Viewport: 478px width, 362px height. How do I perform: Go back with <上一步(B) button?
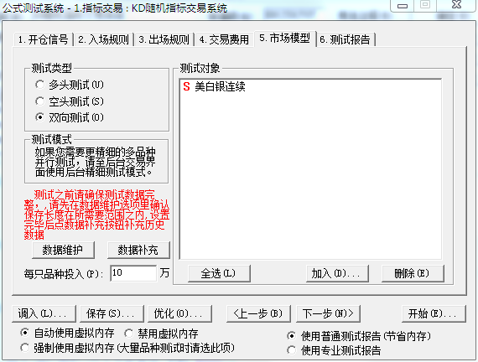click(258, 313)
